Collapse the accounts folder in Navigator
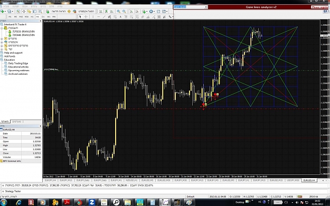 (2, 28)
